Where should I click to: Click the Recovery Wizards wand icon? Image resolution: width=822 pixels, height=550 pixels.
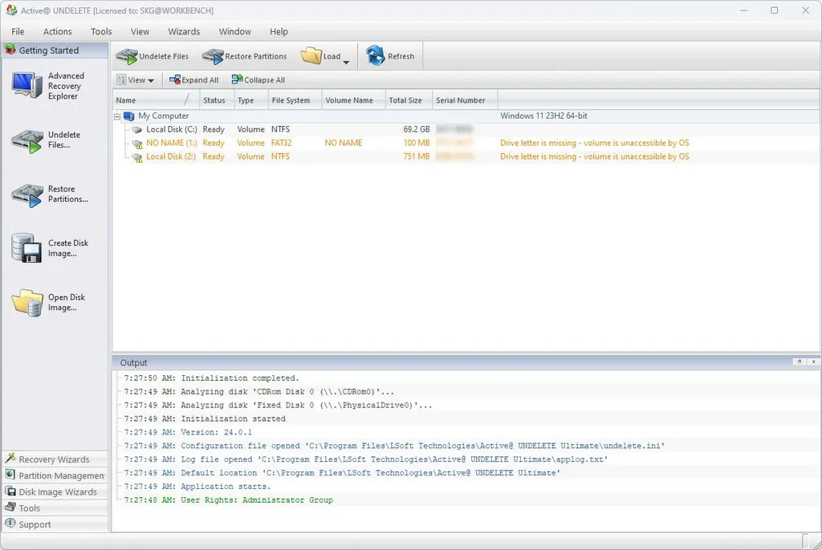tap(10, 459)
